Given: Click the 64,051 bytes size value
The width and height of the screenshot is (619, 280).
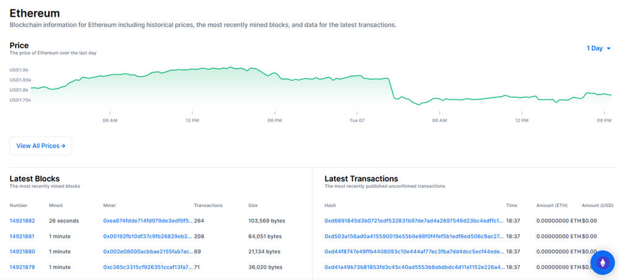Looking at the screenshot, I should [x=265, y=236].
